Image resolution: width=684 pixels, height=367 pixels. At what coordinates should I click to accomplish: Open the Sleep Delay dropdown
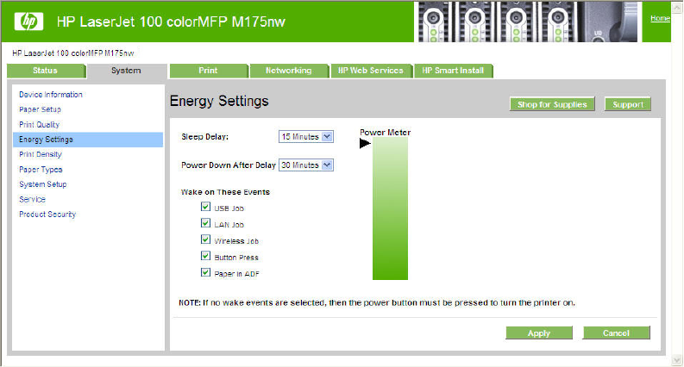[x=306, y=137]
